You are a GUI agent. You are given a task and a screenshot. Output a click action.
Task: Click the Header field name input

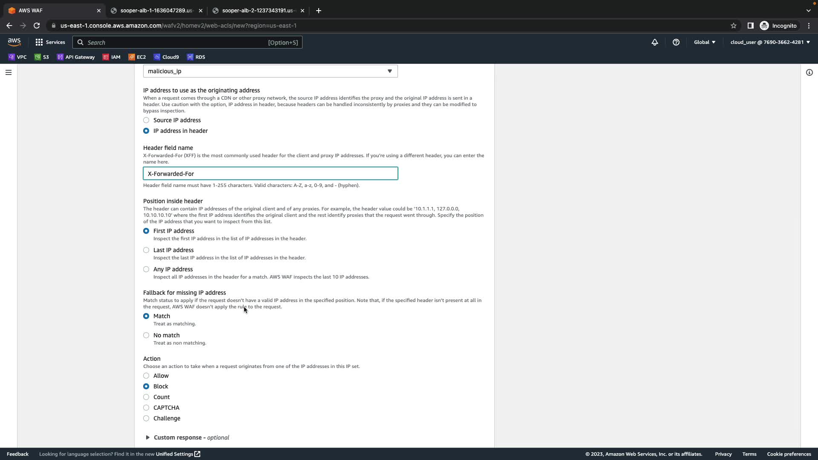click(270, 174)
